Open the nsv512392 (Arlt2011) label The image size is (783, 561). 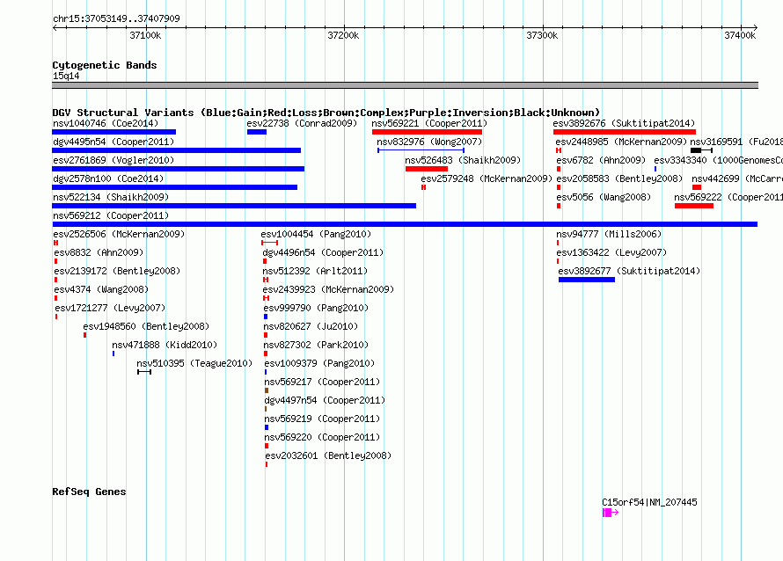click(x=315, y=271)
